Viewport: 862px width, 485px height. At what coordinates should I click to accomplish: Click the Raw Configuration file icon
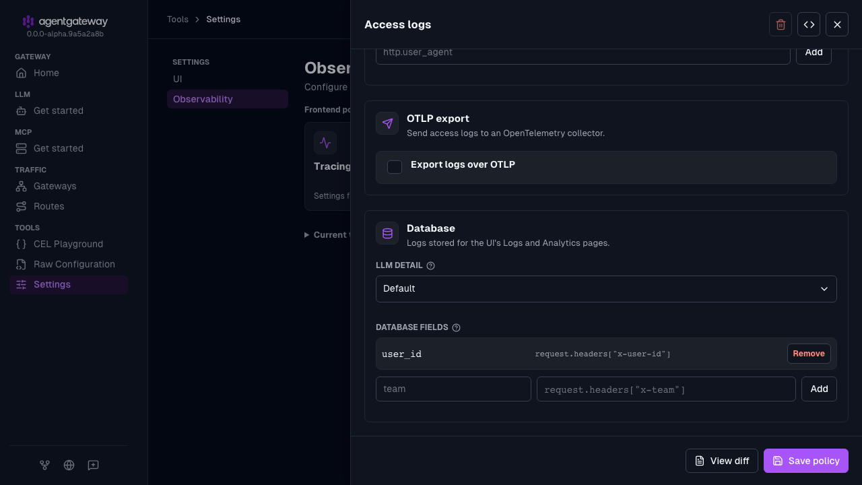coord(22,264)
